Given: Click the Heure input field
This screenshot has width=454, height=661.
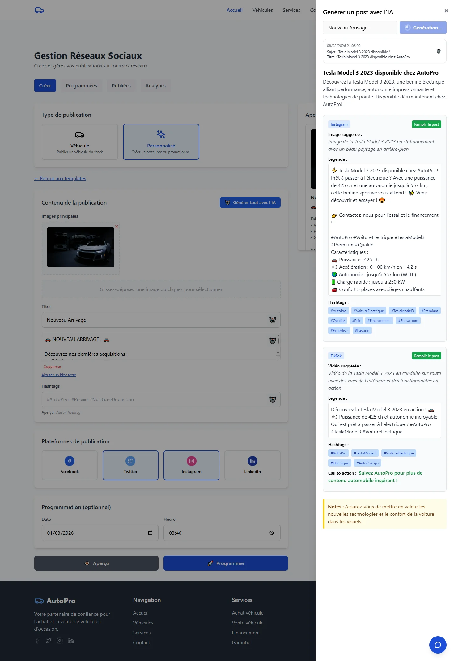Looking at the screenshot, I should [222, 533].
